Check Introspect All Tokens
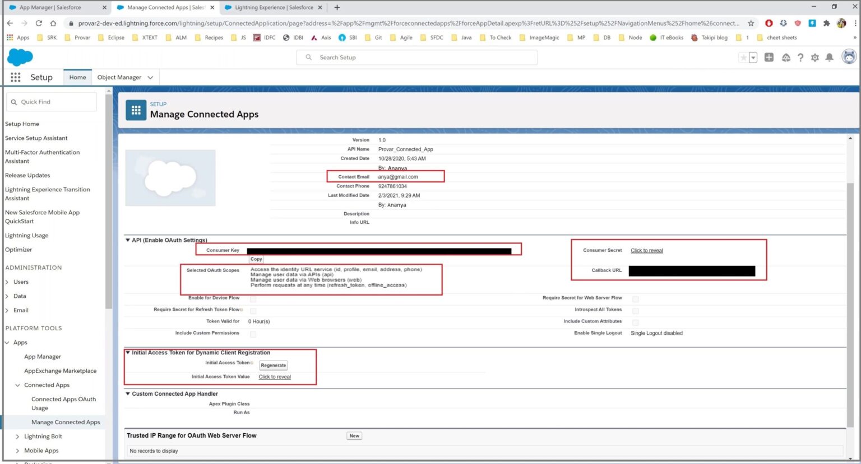Image resolution: width=861 pixels, height=464 pixels. [636, 310]
